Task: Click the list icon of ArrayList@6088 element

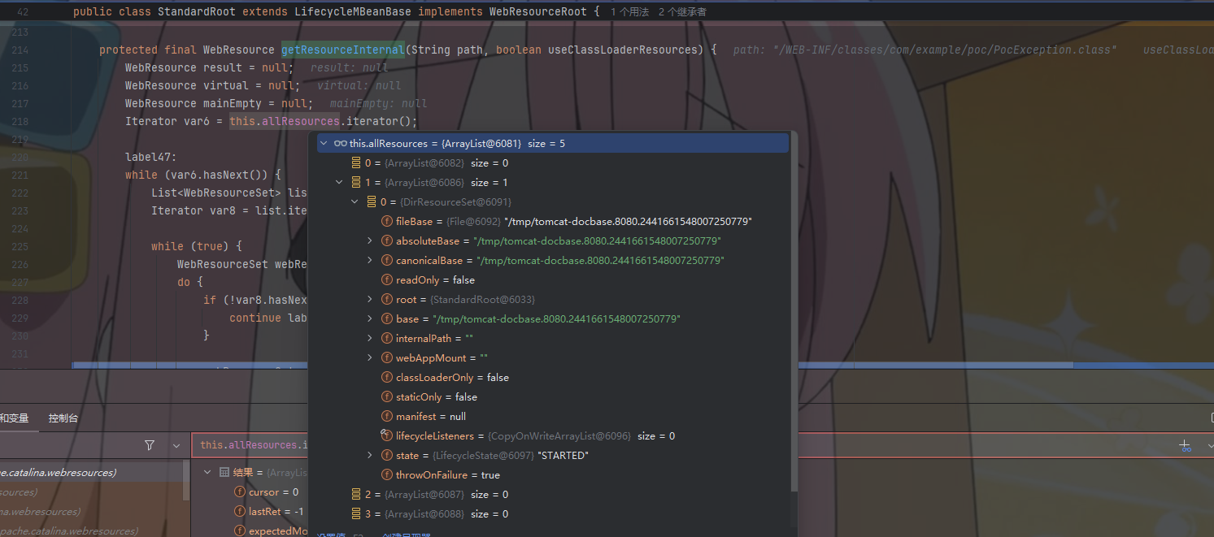Action: [x=356, y=514]
